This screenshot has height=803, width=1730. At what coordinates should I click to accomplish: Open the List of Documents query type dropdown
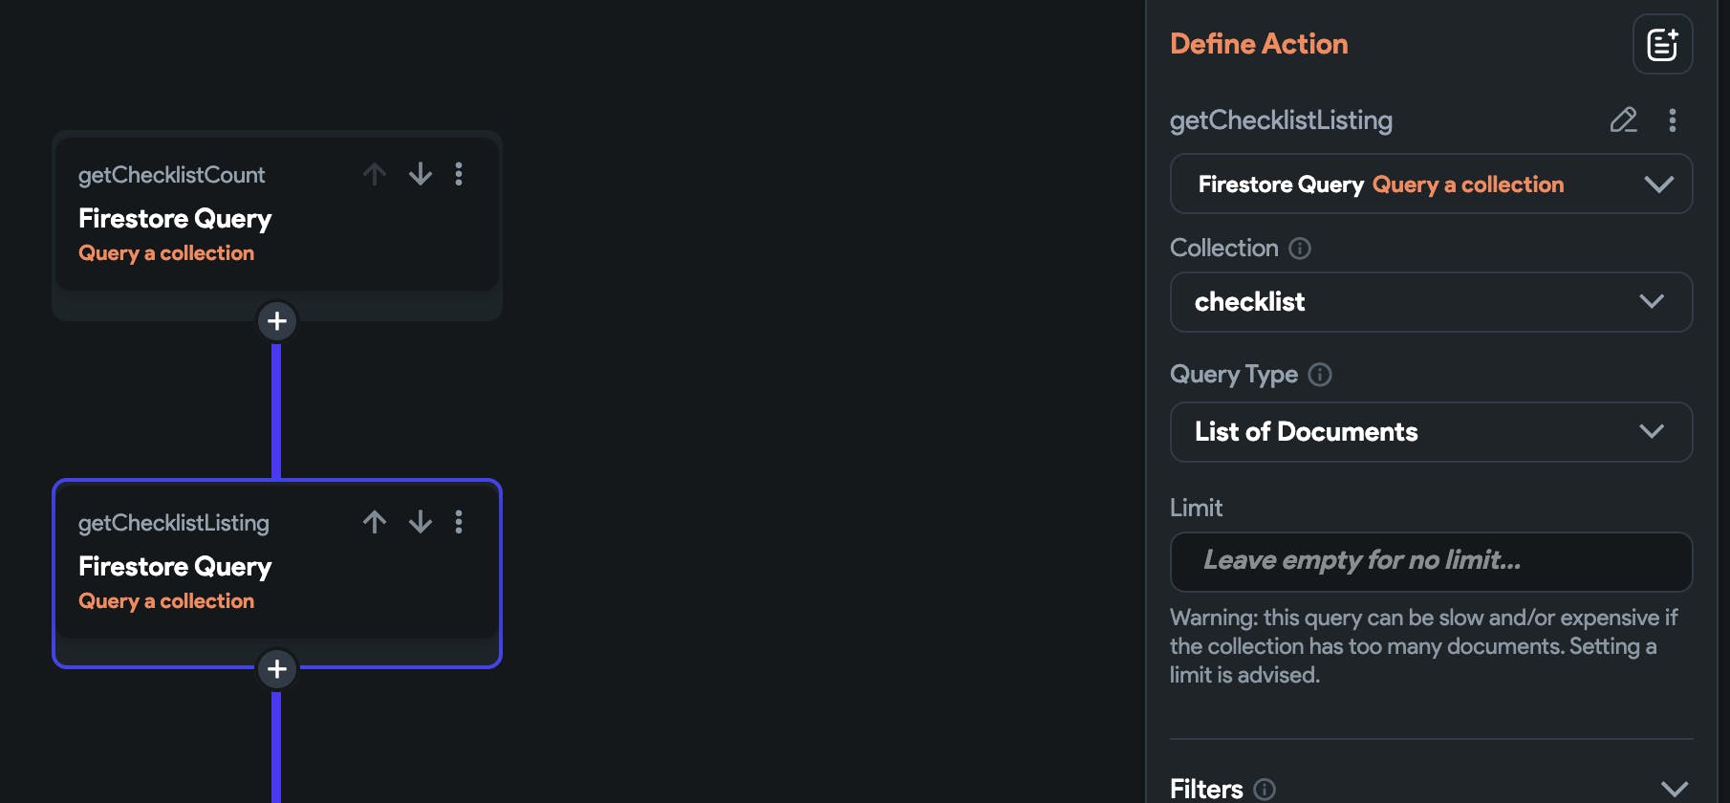[x=1431, y=432]
